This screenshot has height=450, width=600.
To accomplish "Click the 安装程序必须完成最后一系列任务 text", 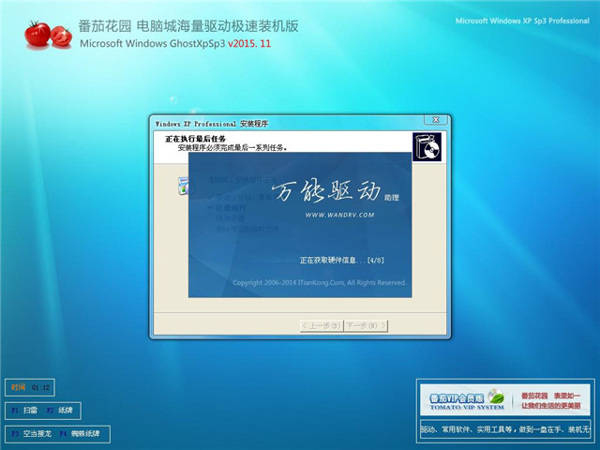I will tap(232, 148).
